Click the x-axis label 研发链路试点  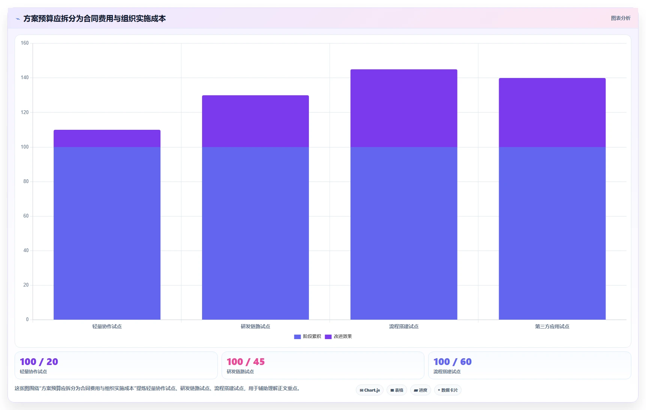coord(255,326)
